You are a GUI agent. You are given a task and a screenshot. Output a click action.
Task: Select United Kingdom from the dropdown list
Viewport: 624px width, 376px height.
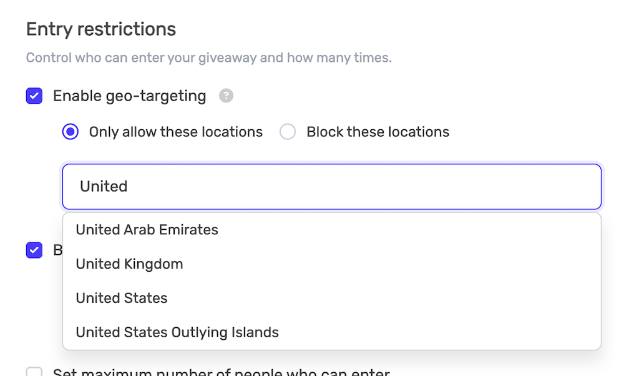coord(130,264)
